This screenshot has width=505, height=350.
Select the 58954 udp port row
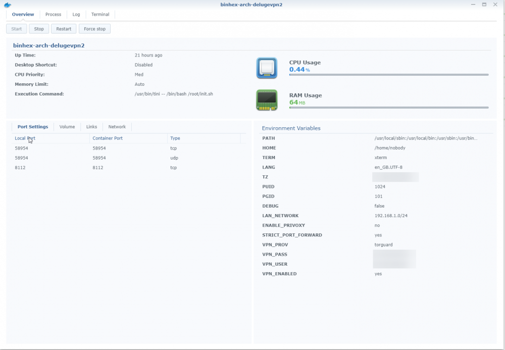tap(129, 158)
